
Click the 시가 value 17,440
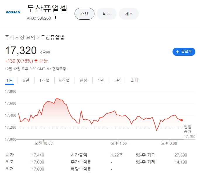(x=38, y=155)
